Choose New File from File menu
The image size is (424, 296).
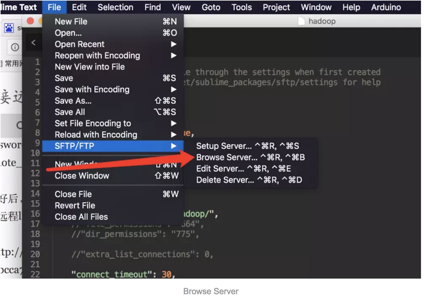(113, 22)
